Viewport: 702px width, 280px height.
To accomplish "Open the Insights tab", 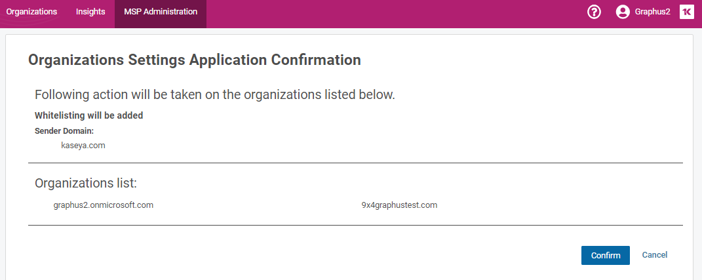I will point(90,12).
